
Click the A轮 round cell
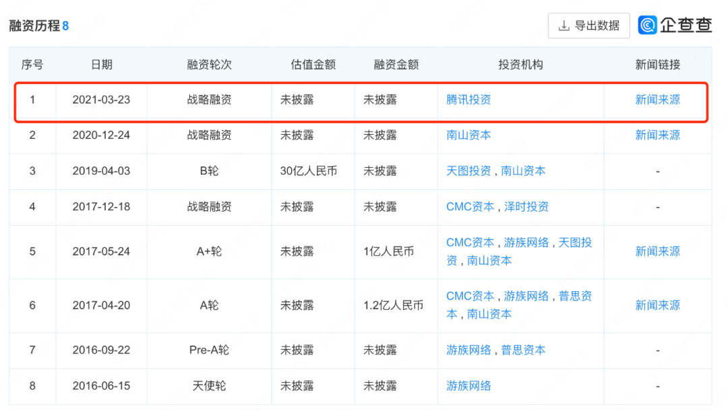click(x=210, y=305)
